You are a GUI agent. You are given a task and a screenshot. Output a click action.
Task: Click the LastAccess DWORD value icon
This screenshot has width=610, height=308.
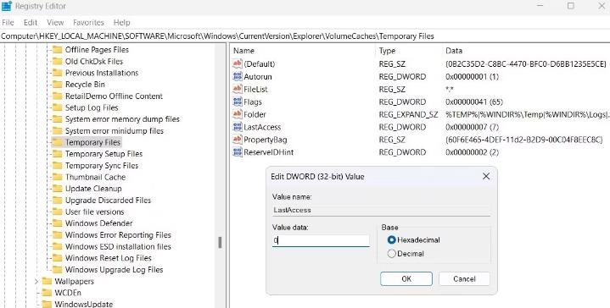[x=238, y=127]
